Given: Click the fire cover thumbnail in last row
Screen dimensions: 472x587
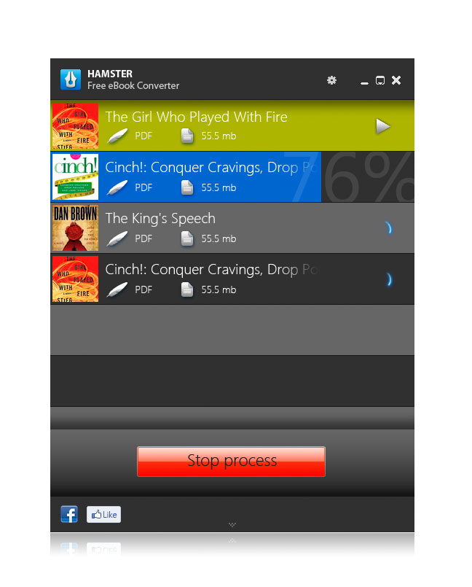Looking at the screenshot, I should [x=75, y=279].
